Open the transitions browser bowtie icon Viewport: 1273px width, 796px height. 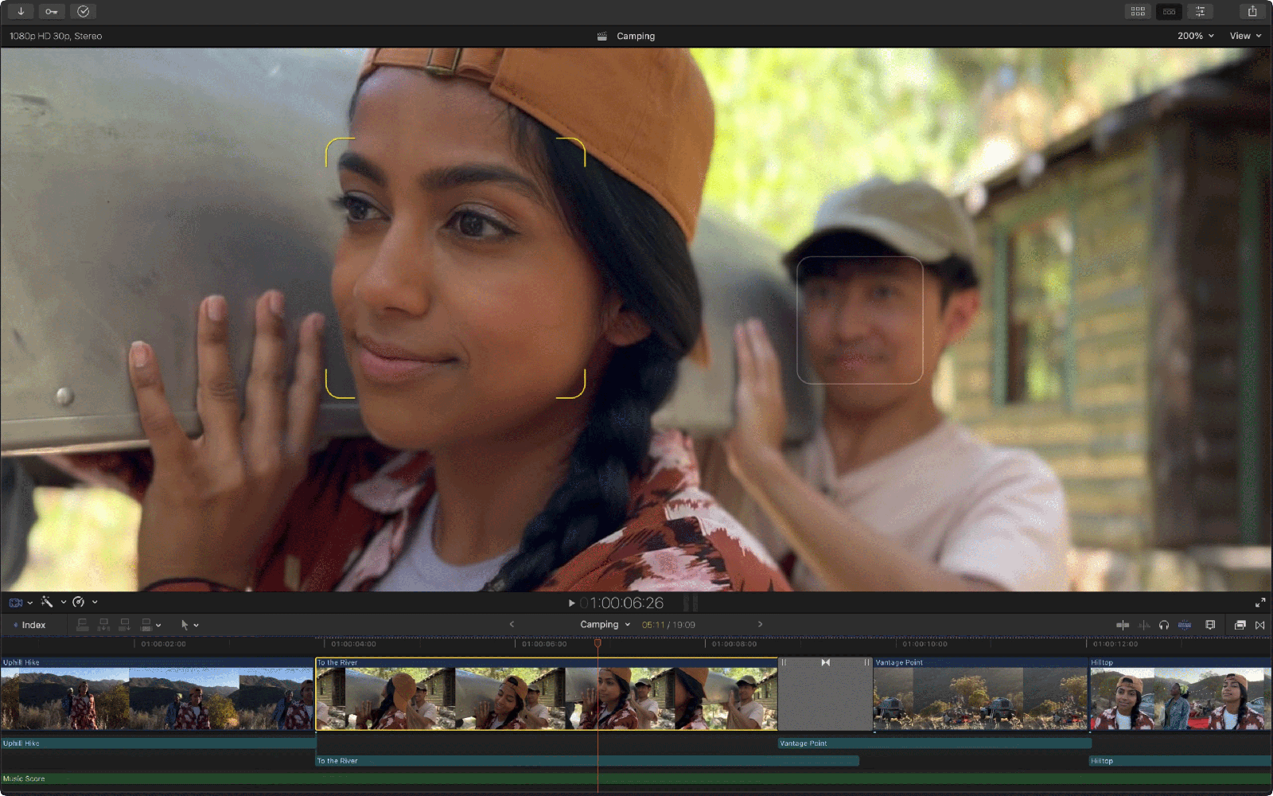1259,625
